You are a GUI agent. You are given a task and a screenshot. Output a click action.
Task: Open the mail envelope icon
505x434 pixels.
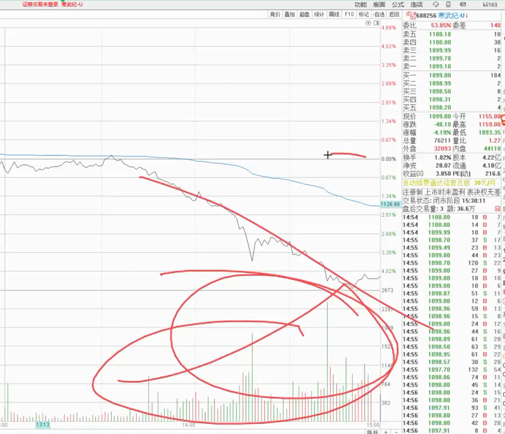tap(463, 4)
